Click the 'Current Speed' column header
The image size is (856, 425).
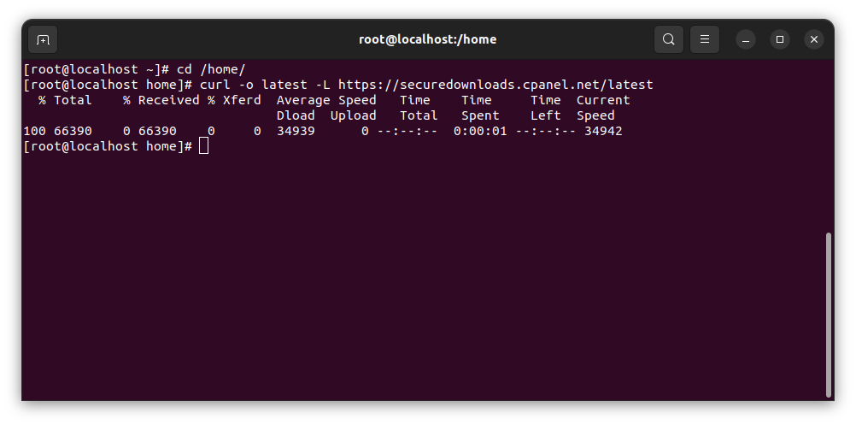[603, 108]
